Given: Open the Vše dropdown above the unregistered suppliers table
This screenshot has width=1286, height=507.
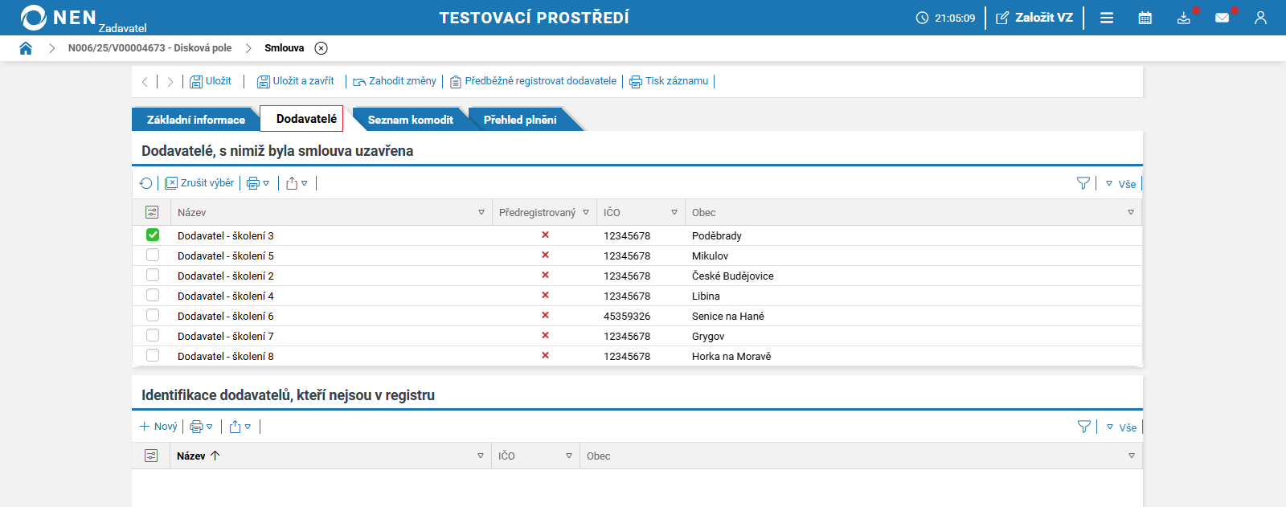Looking at the screenshot, I should tap(1122, 427).
